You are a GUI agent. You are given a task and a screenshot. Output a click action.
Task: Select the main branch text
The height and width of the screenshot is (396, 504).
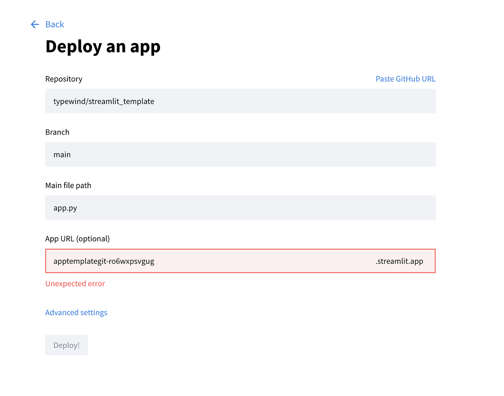(62, 154)
